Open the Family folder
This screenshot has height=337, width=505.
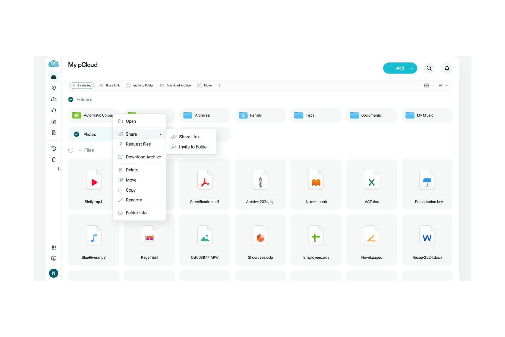pos(260,115)
